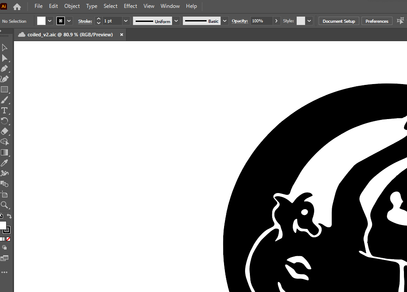
Task: Click the Document Setup button
Action: [x=339, y=21]
